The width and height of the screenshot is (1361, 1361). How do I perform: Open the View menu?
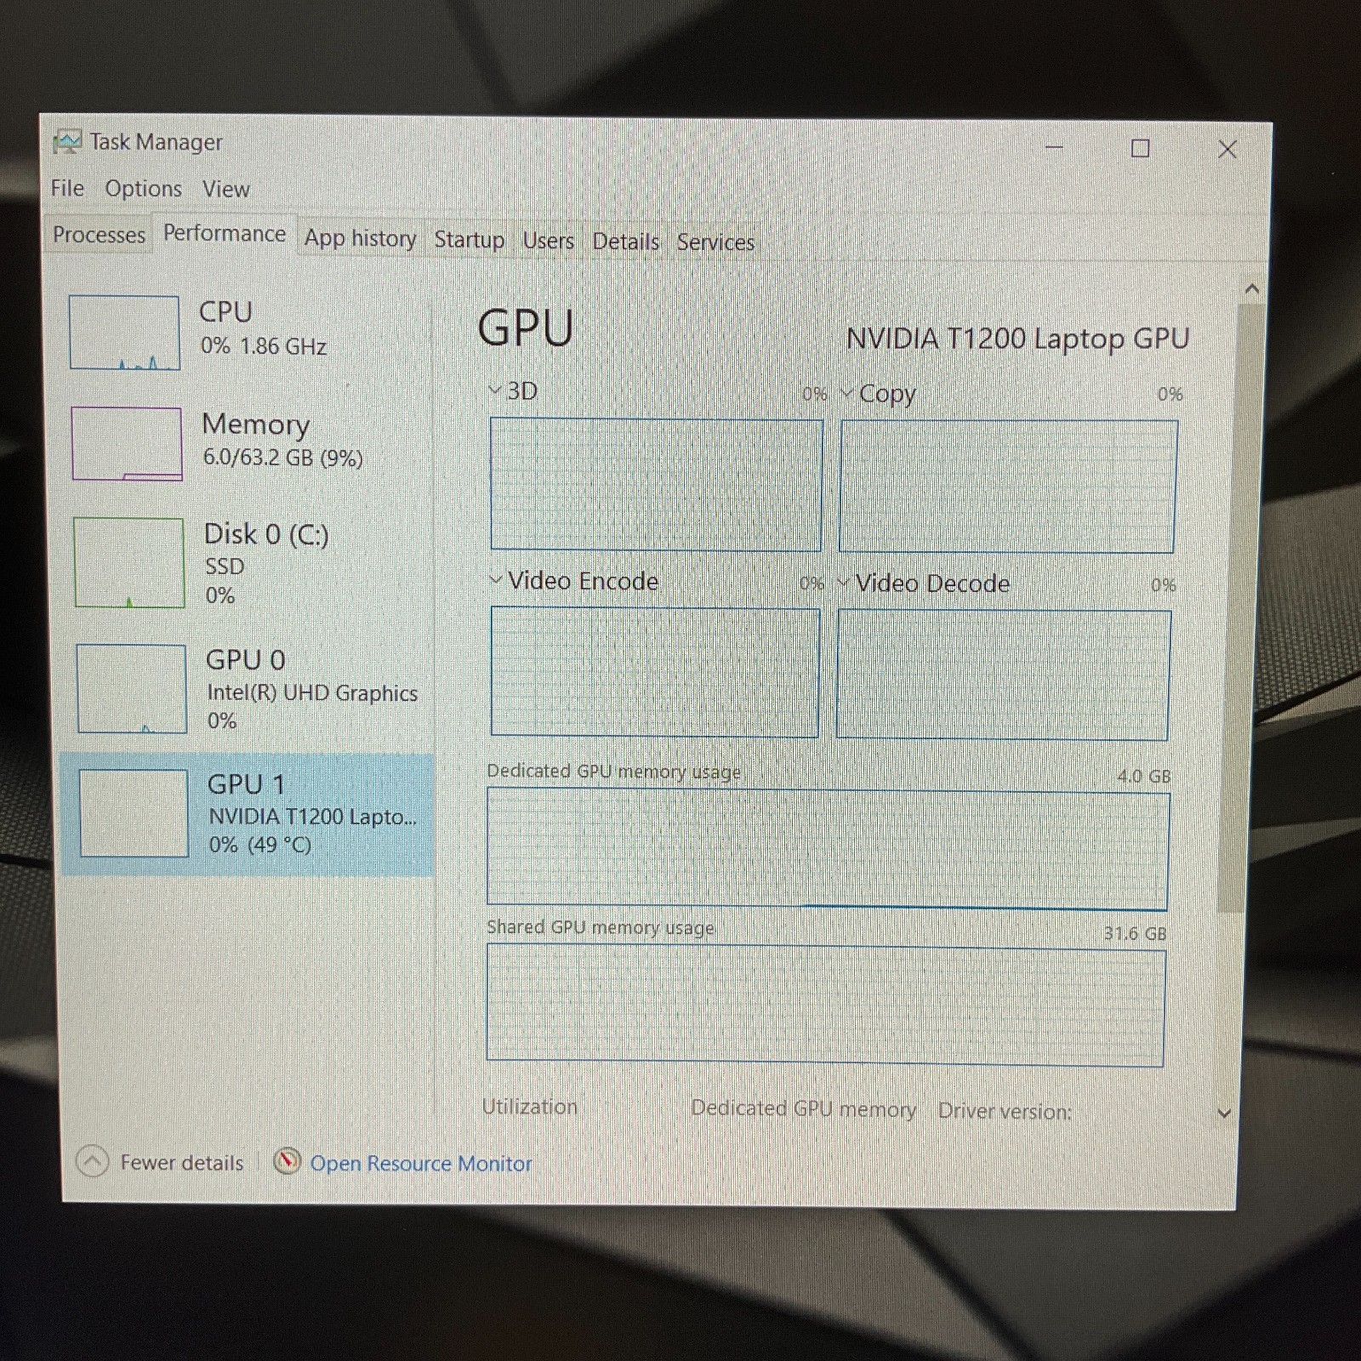225,189
